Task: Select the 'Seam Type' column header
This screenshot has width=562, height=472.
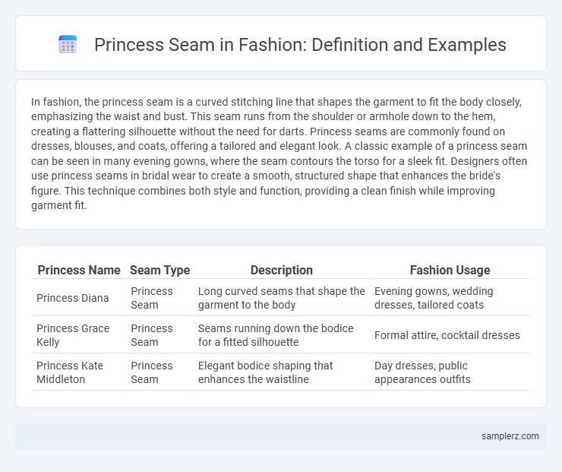Action: pyautogui.click(x=159, y=270)
